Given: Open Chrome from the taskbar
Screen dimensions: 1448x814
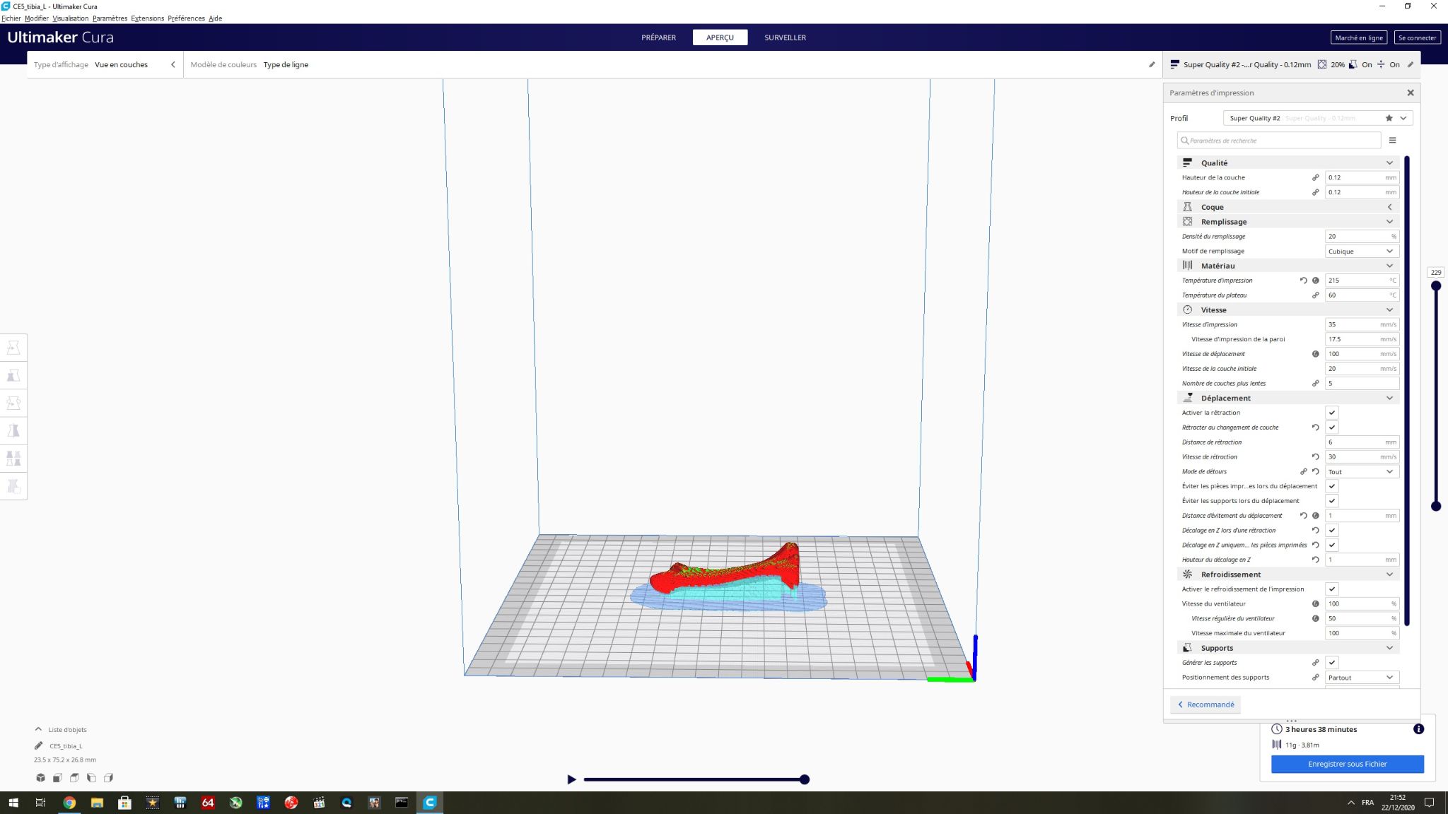Looking at the screenshot, I should coord(69,803).
